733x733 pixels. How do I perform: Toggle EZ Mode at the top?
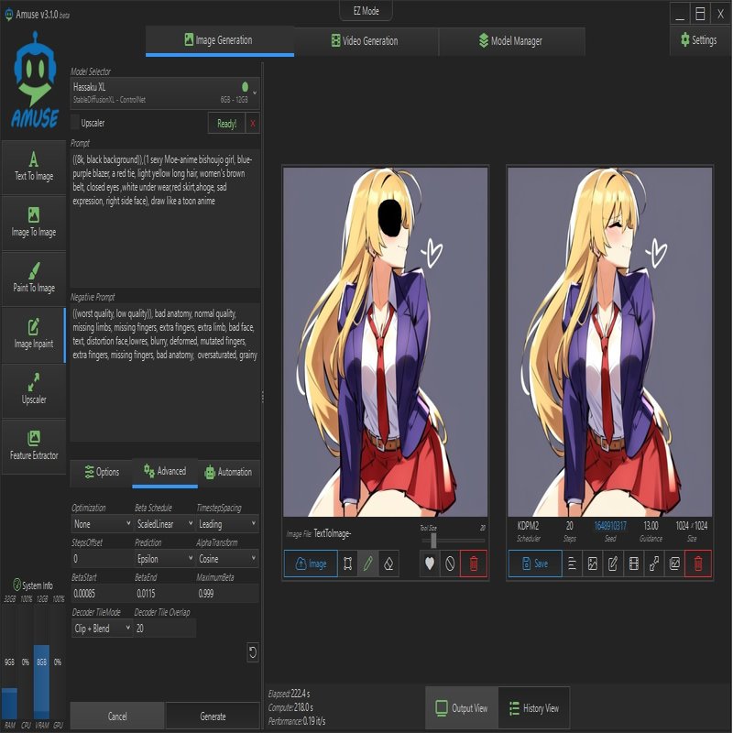coord(366,11)
